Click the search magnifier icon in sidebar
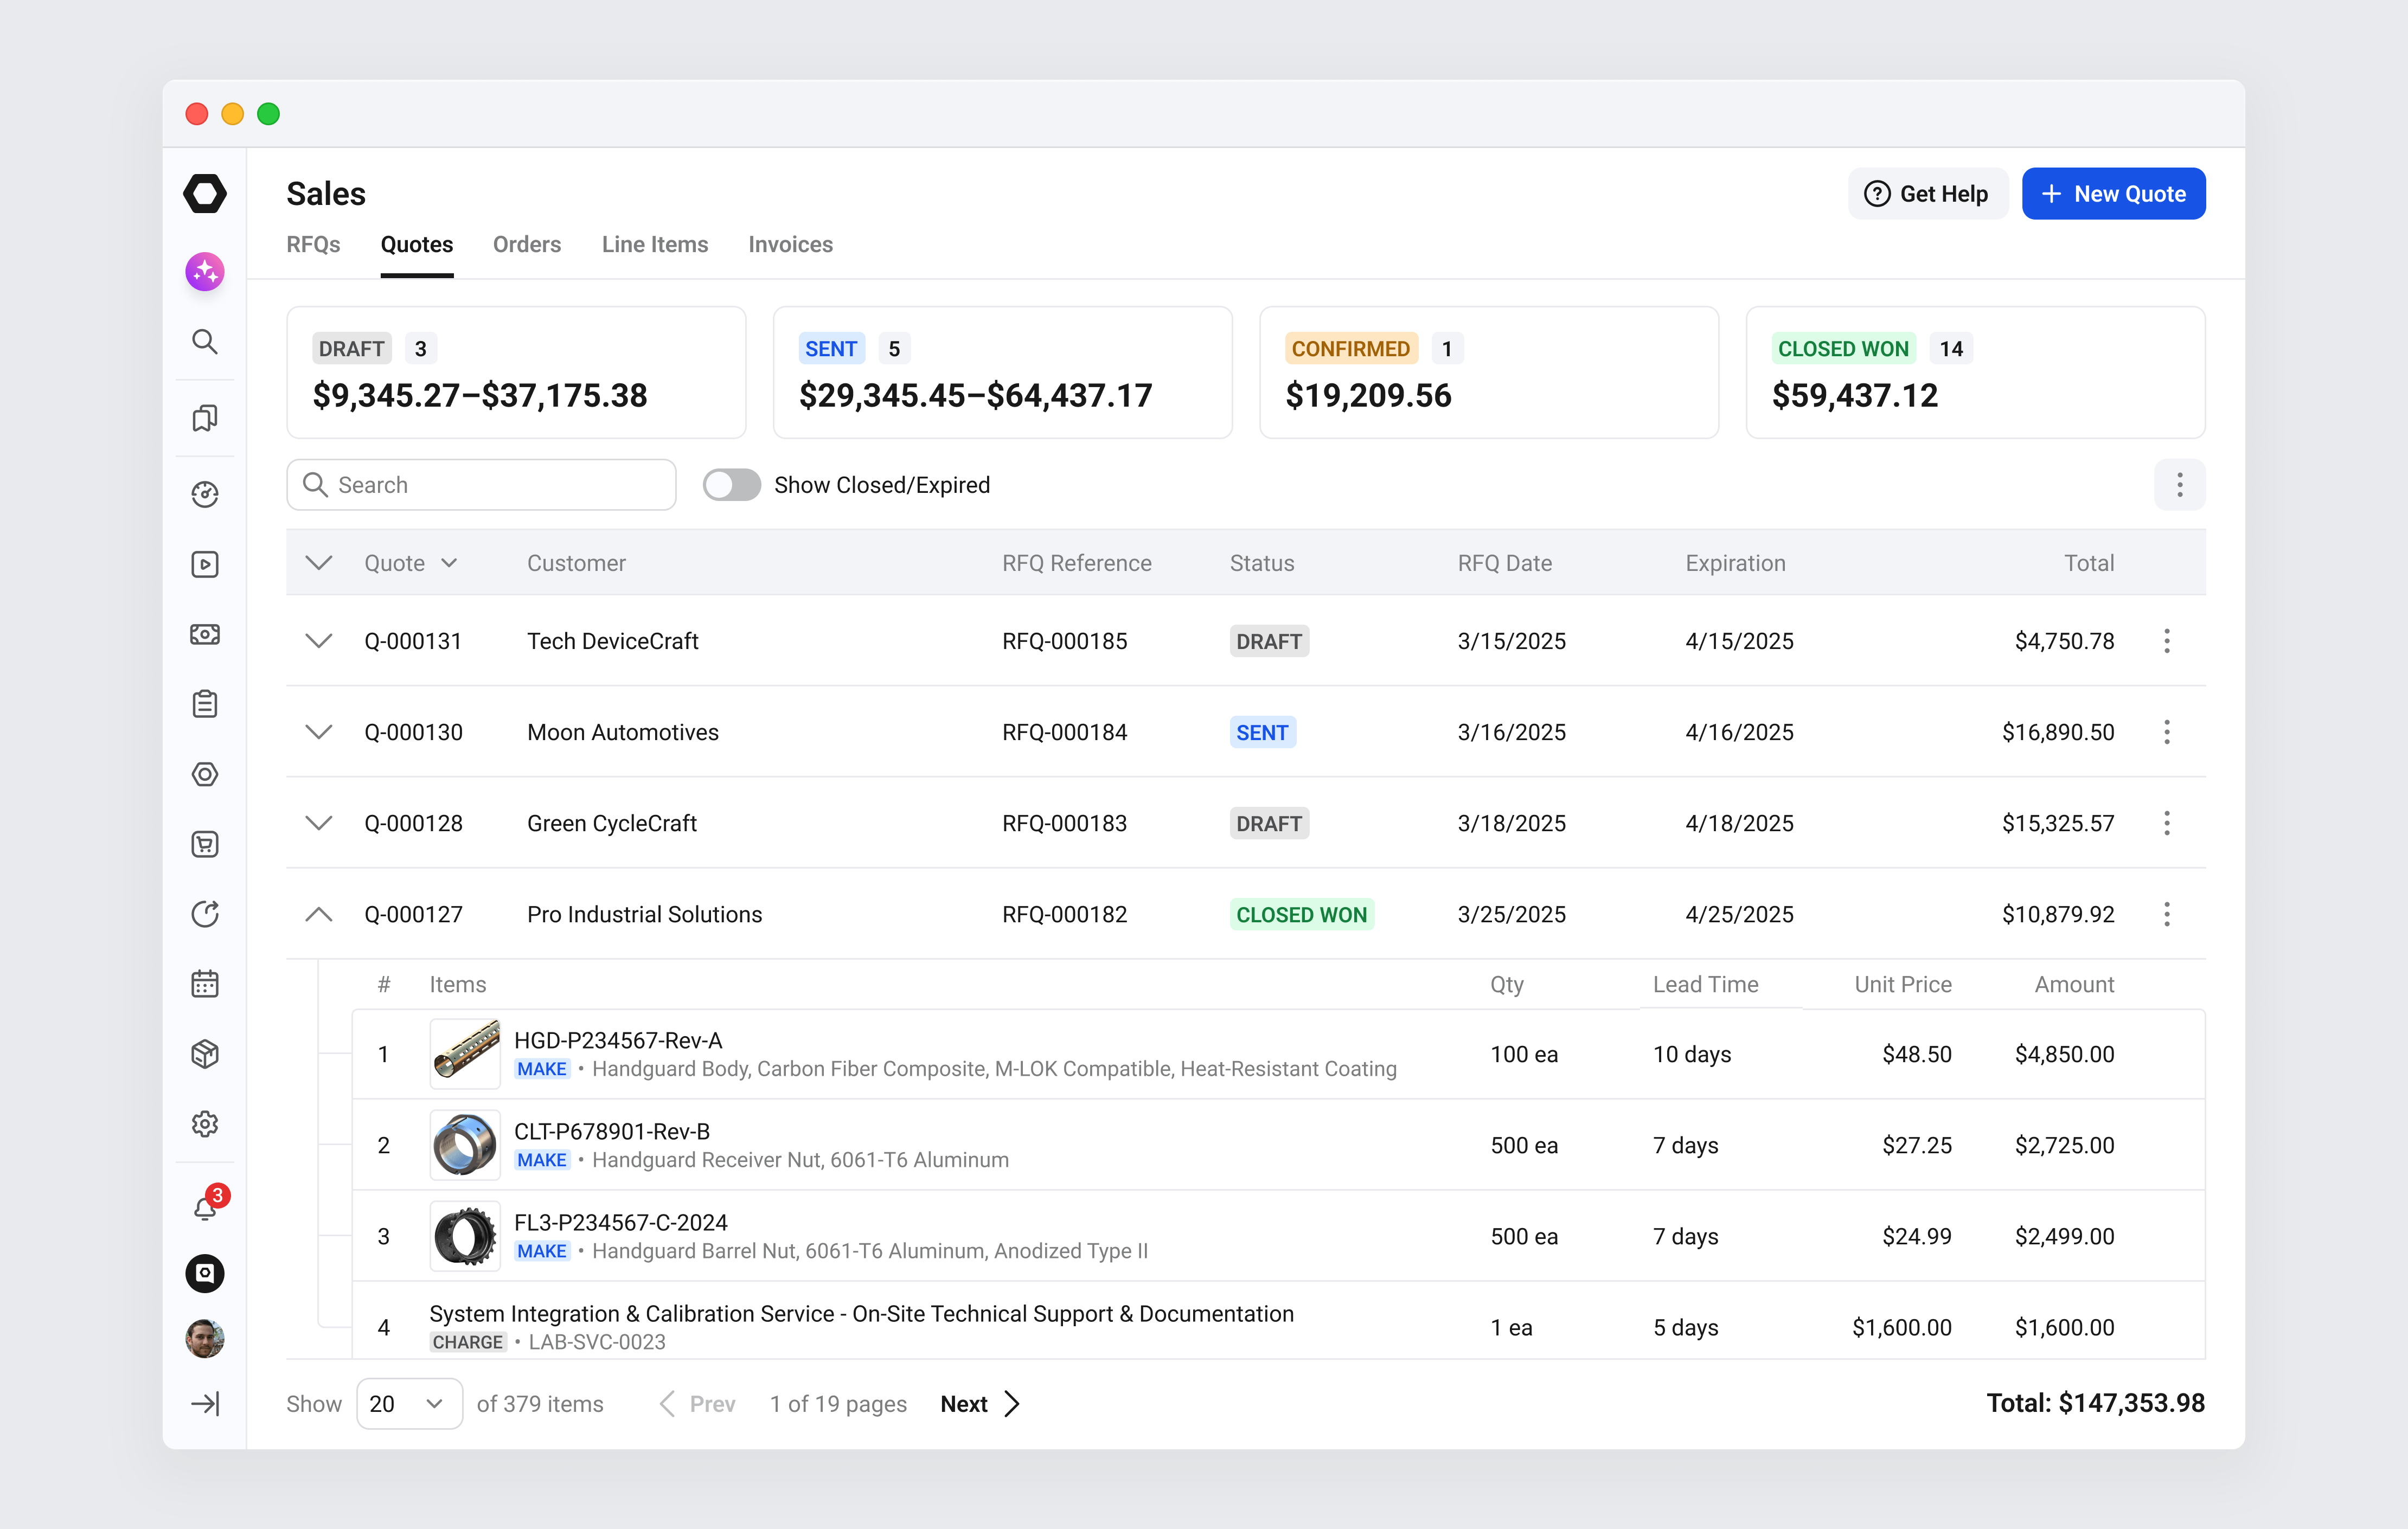This screenshot has height=1529, width=2408. (205, 341)
